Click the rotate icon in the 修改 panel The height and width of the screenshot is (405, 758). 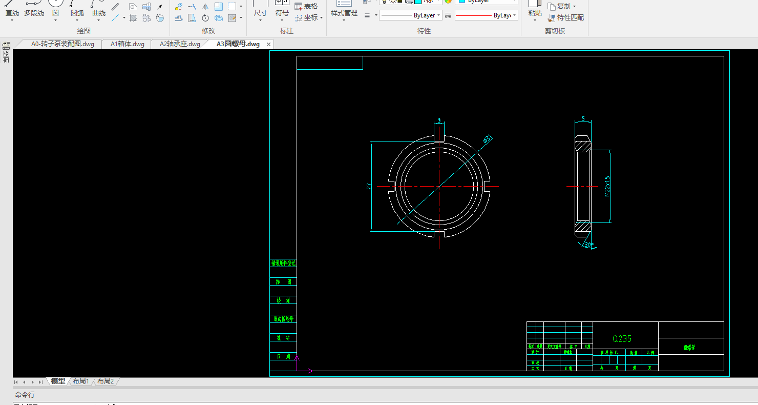click(205, 18)
